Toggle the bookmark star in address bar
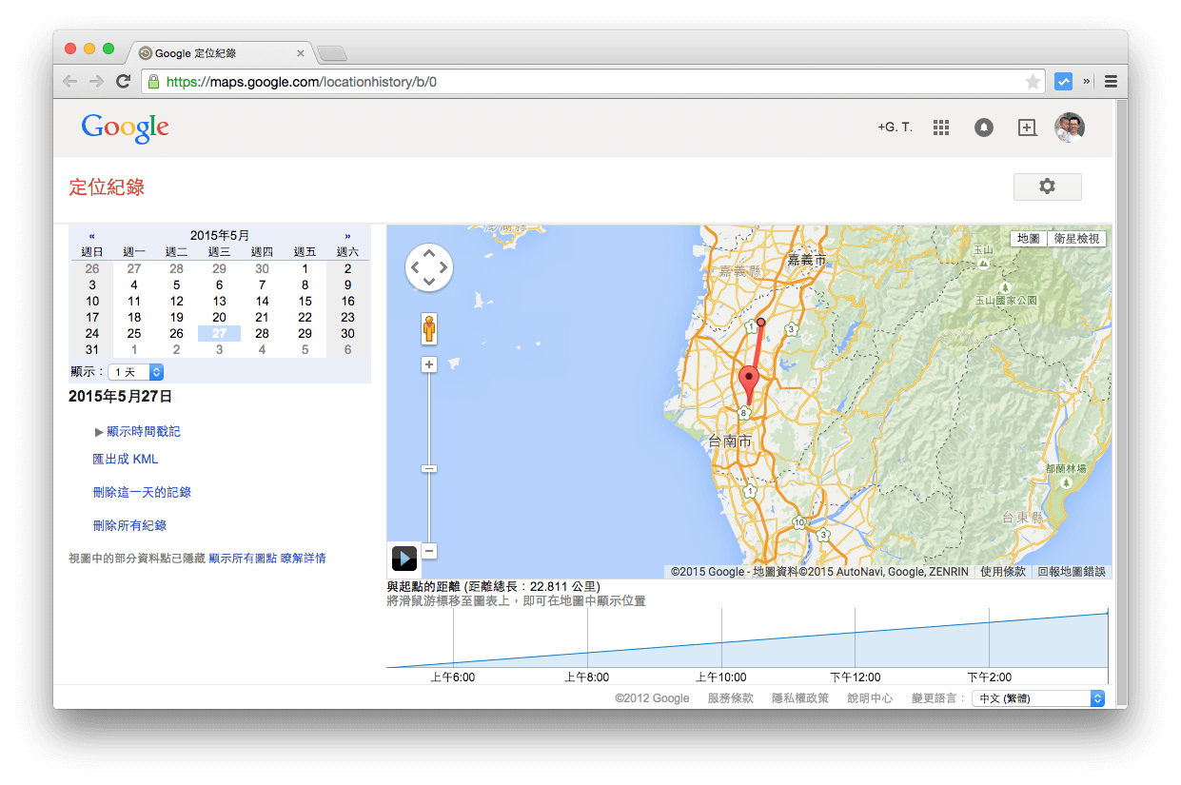The image size is (1181, 785). 1033,81
